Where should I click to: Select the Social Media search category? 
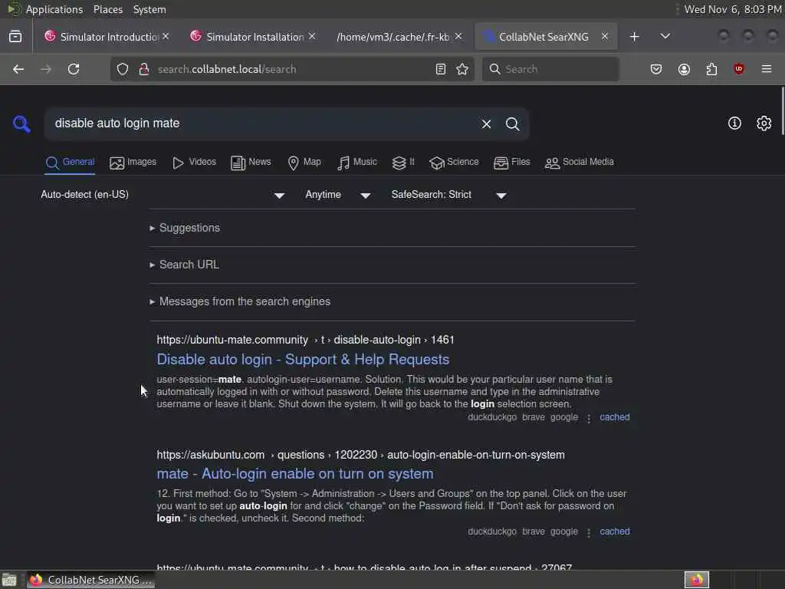click(580, 163)
